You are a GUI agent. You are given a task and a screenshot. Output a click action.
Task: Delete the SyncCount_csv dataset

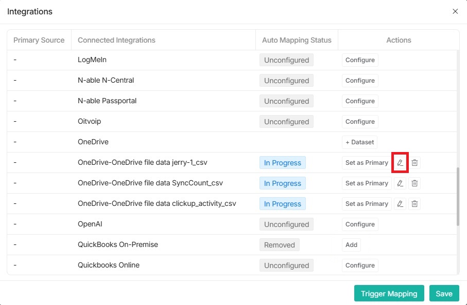point(414,183)
